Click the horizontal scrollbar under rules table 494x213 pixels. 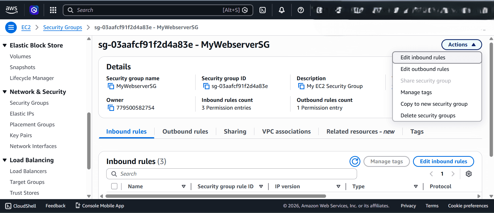216,196
